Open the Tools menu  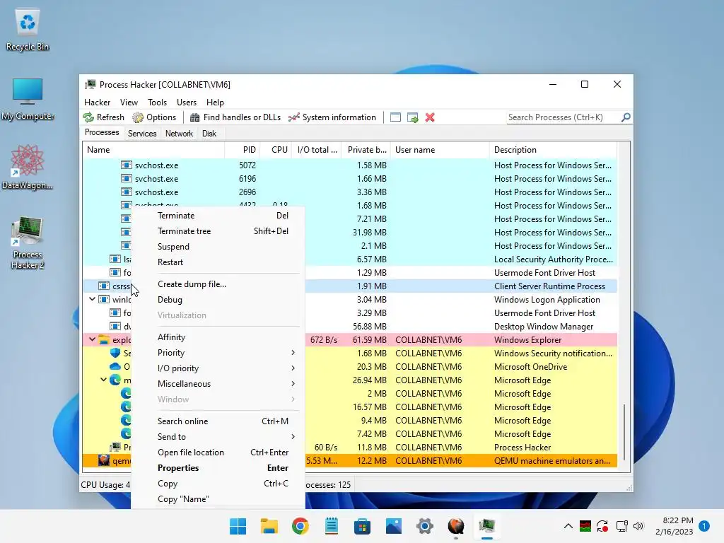coord(157,102)
